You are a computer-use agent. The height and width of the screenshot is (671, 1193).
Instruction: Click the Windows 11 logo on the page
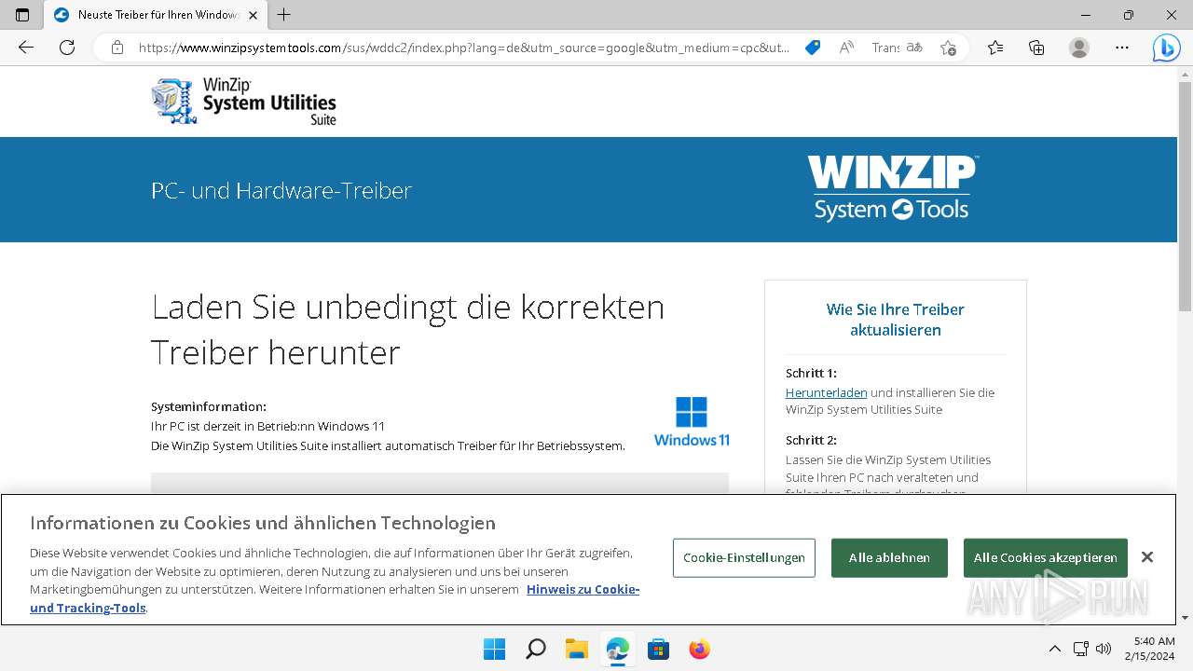point(692,421)
